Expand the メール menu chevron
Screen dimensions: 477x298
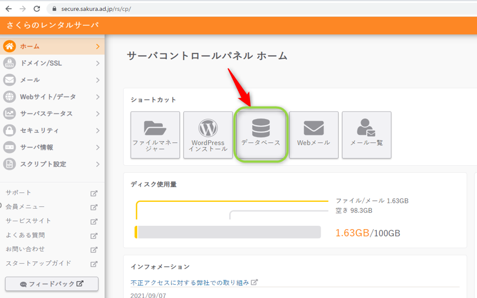(98, 80)
